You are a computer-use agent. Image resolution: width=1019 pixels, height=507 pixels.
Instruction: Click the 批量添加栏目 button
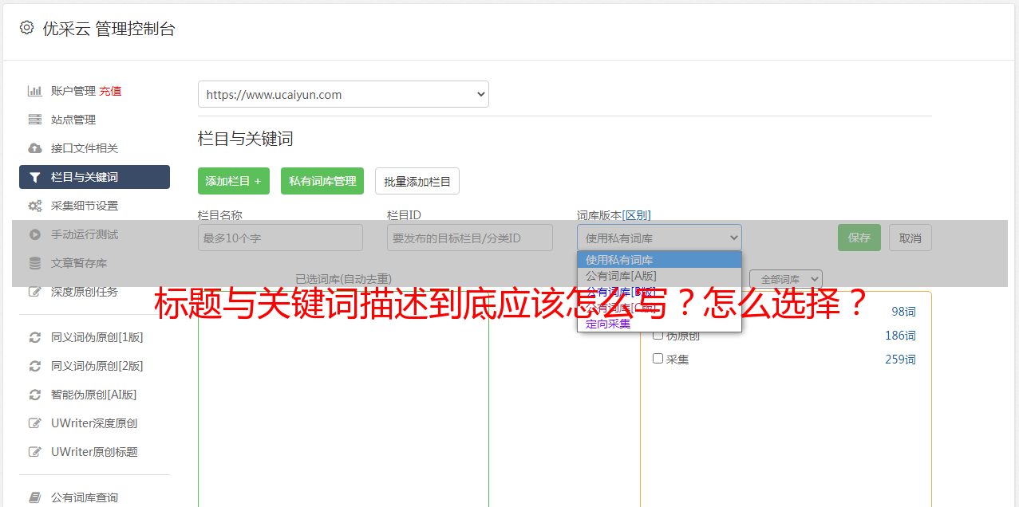tap(417, 181)
